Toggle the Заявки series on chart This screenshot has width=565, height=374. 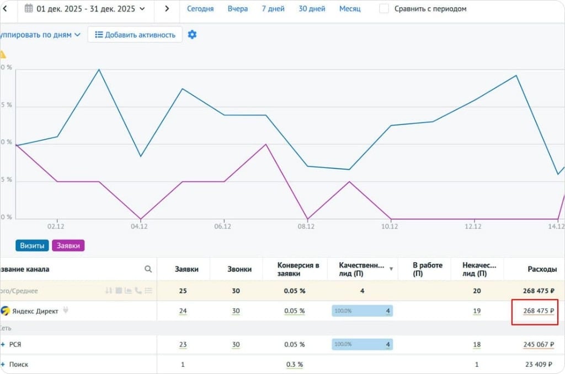coord(68,246)
